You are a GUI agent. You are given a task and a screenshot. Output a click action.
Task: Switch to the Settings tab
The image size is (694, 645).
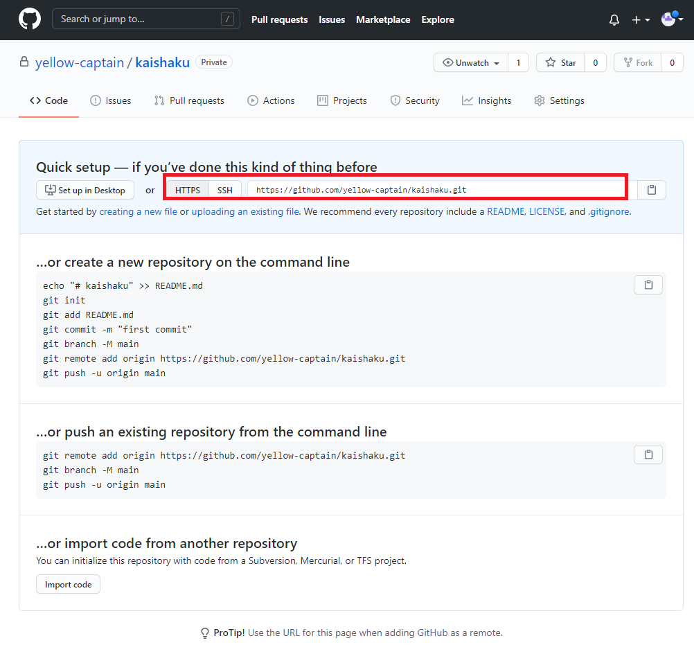coord(559,101)
